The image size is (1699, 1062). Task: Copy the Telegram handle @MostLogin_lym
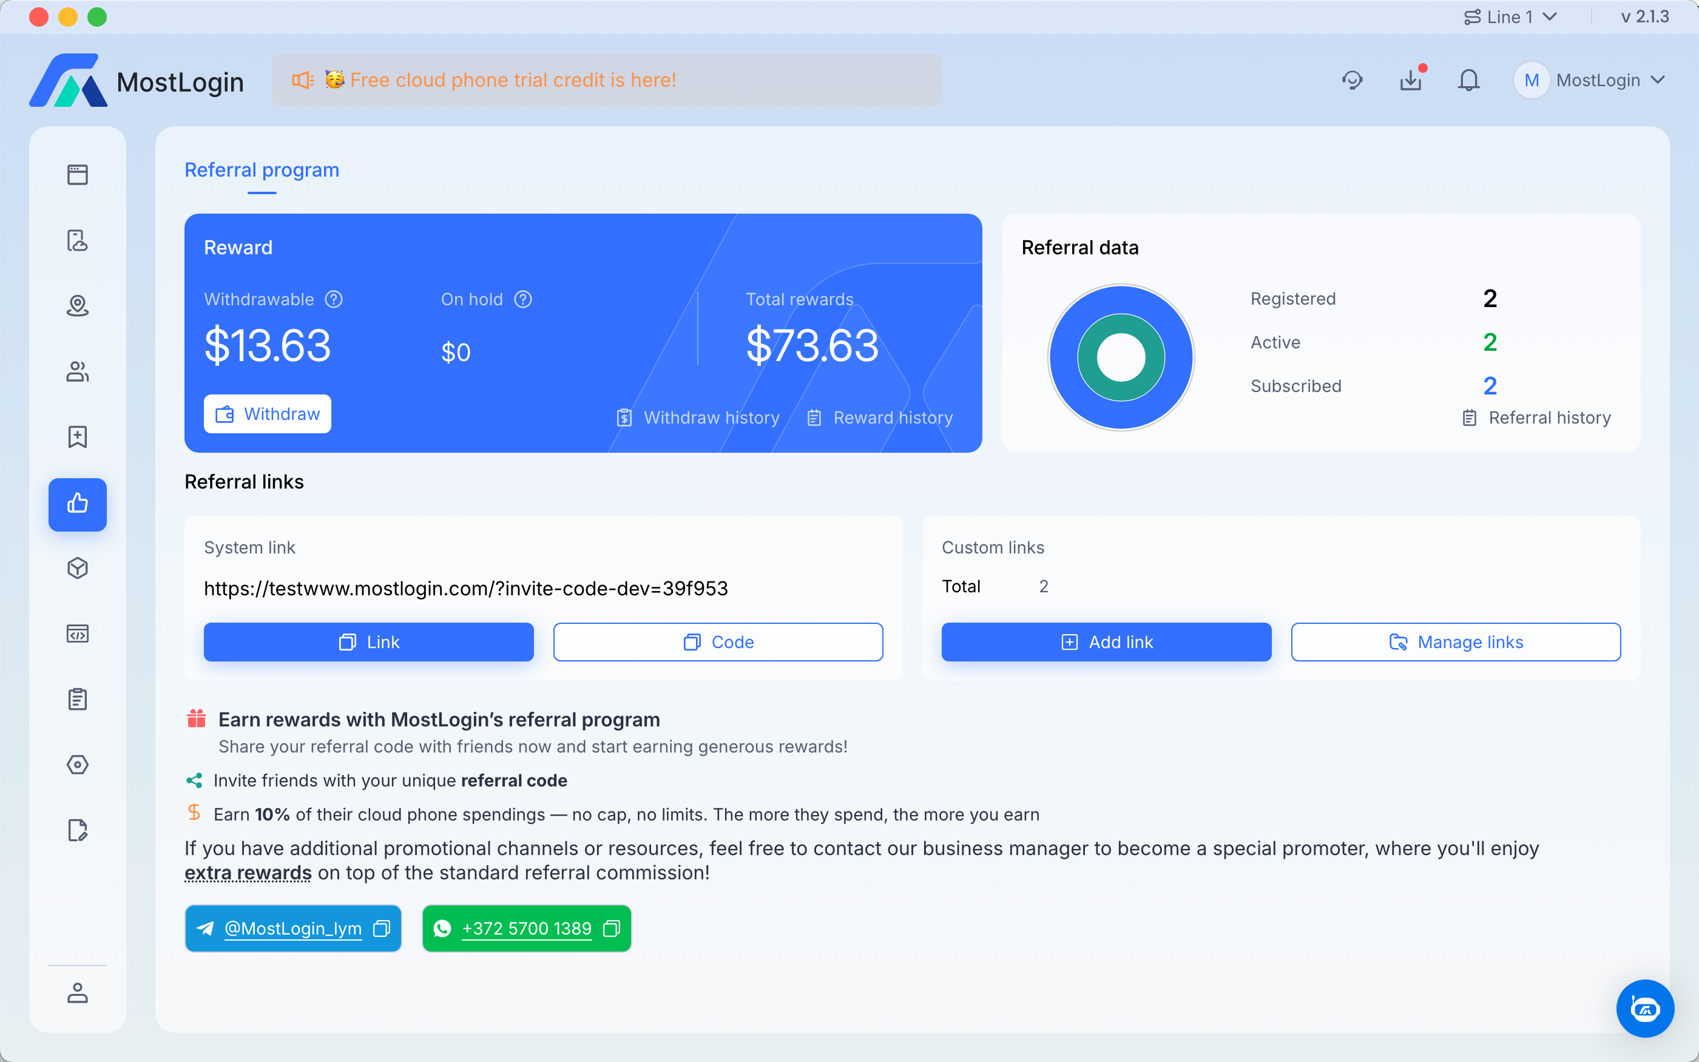click(382, 928)
